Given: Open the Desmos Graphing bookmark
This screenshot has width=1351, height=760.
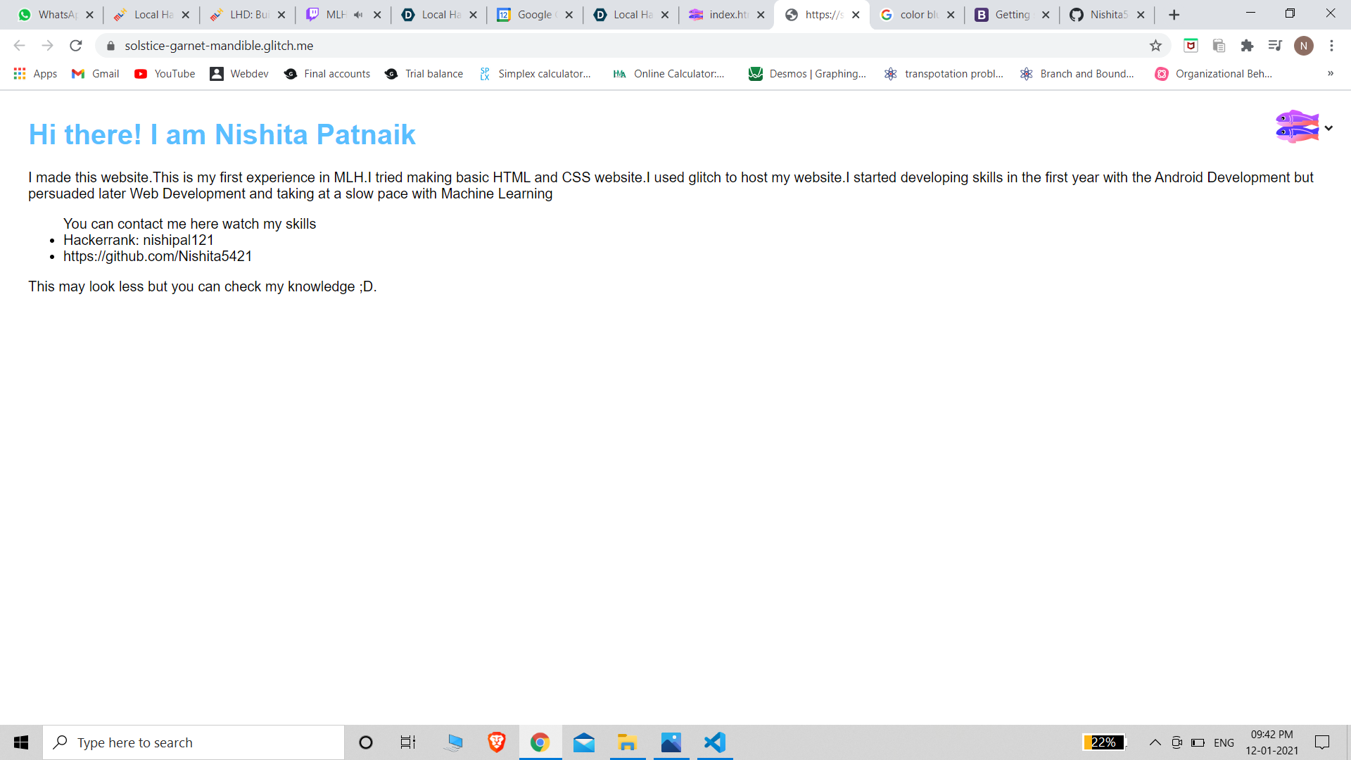Looking at the screenshot, I should (807, 74).
